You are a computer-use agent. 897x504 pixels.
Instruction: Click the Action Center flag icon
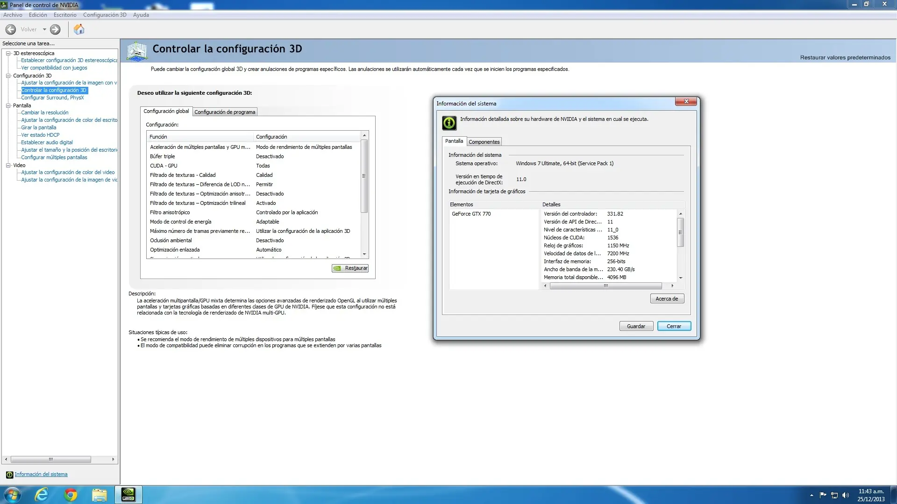tap(823, 495)
